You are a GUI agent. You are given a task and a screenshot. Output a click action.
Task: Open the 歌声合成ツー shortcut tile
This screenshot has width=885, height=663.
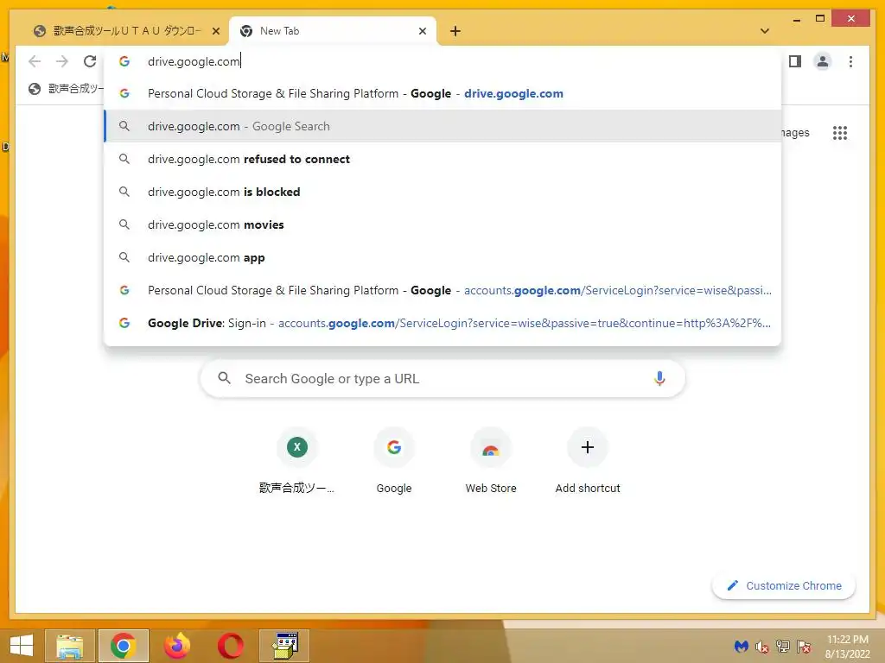[297, 460]
